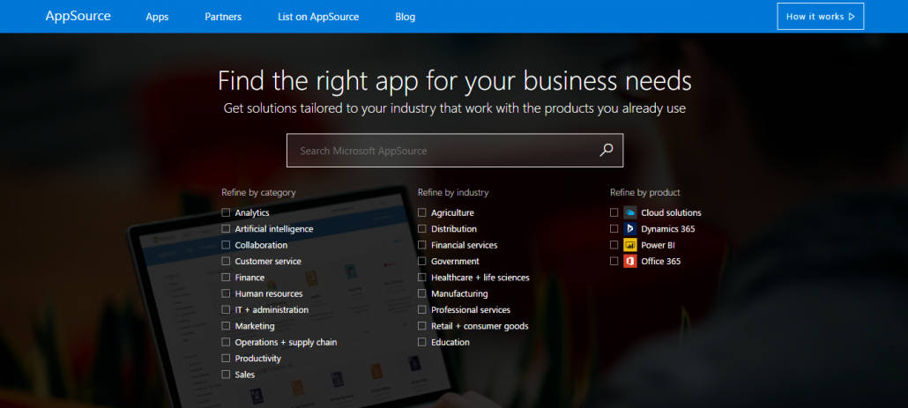This screenshot has height=408, width=908.
Task: Enable Operations + supply chain filter checkbox
Action: (226, 342)
